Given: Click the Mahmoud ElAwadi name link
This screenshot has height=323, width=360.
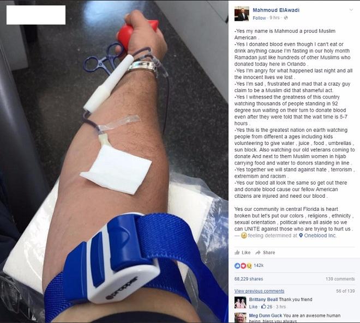Looking at the screenshot, I should (x=276, y=10).
